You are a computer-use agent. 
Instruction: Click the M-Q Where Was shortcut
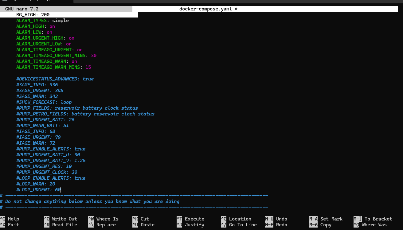tap(370, 225)
